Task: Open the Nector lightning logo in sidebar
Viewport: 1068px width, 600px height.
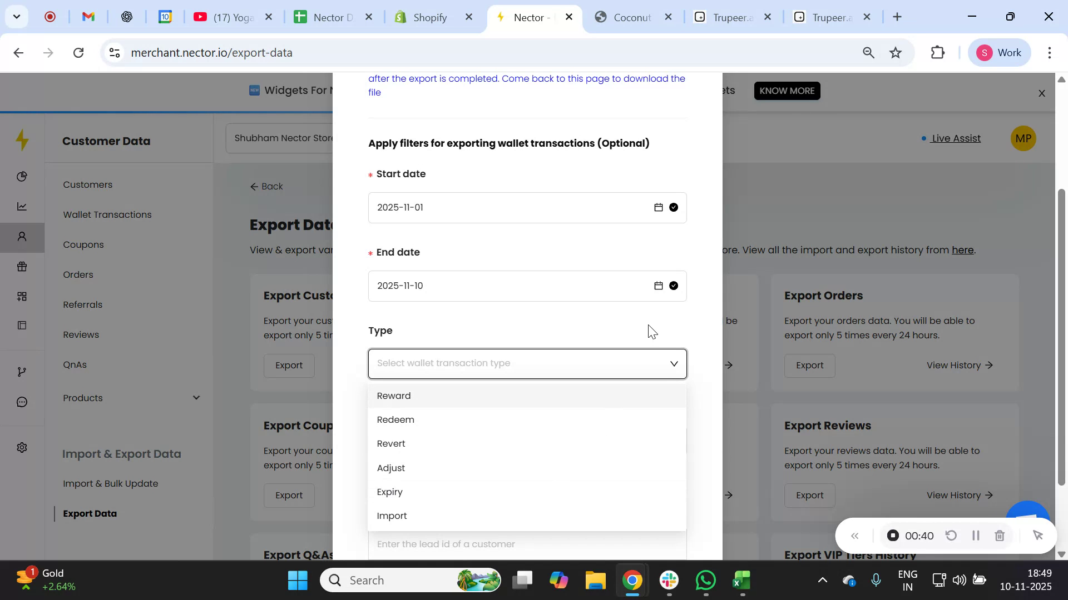Action: point(22,140)
